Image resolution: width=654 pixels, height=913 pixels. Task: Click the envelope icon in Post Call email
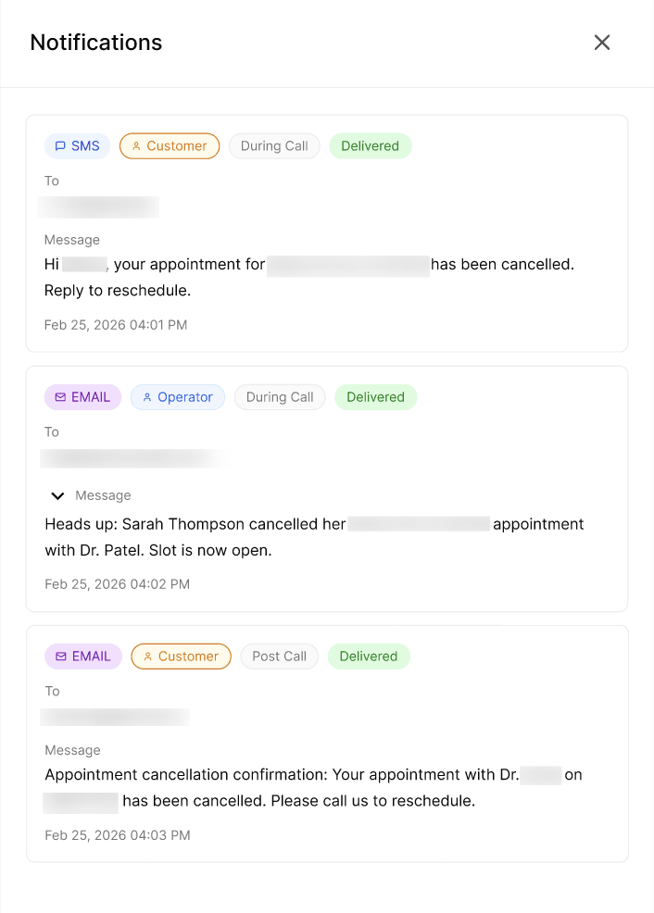pos(60,657)
